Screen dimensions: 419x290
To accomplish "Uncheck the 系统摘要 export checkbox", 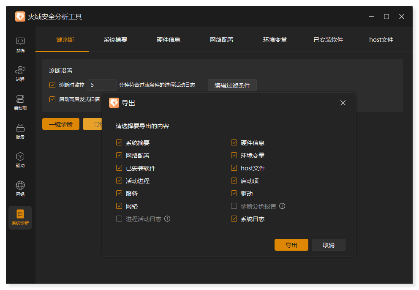I will [119, 143].
